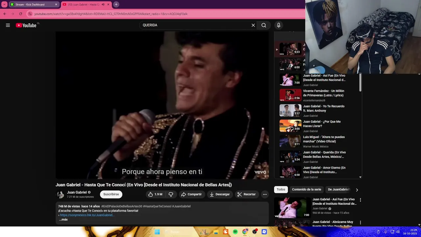Image resolution: width=421 pixels, height=237 pixels.
Task: Play Así Fue from the playlist
Action: point(318,80)
